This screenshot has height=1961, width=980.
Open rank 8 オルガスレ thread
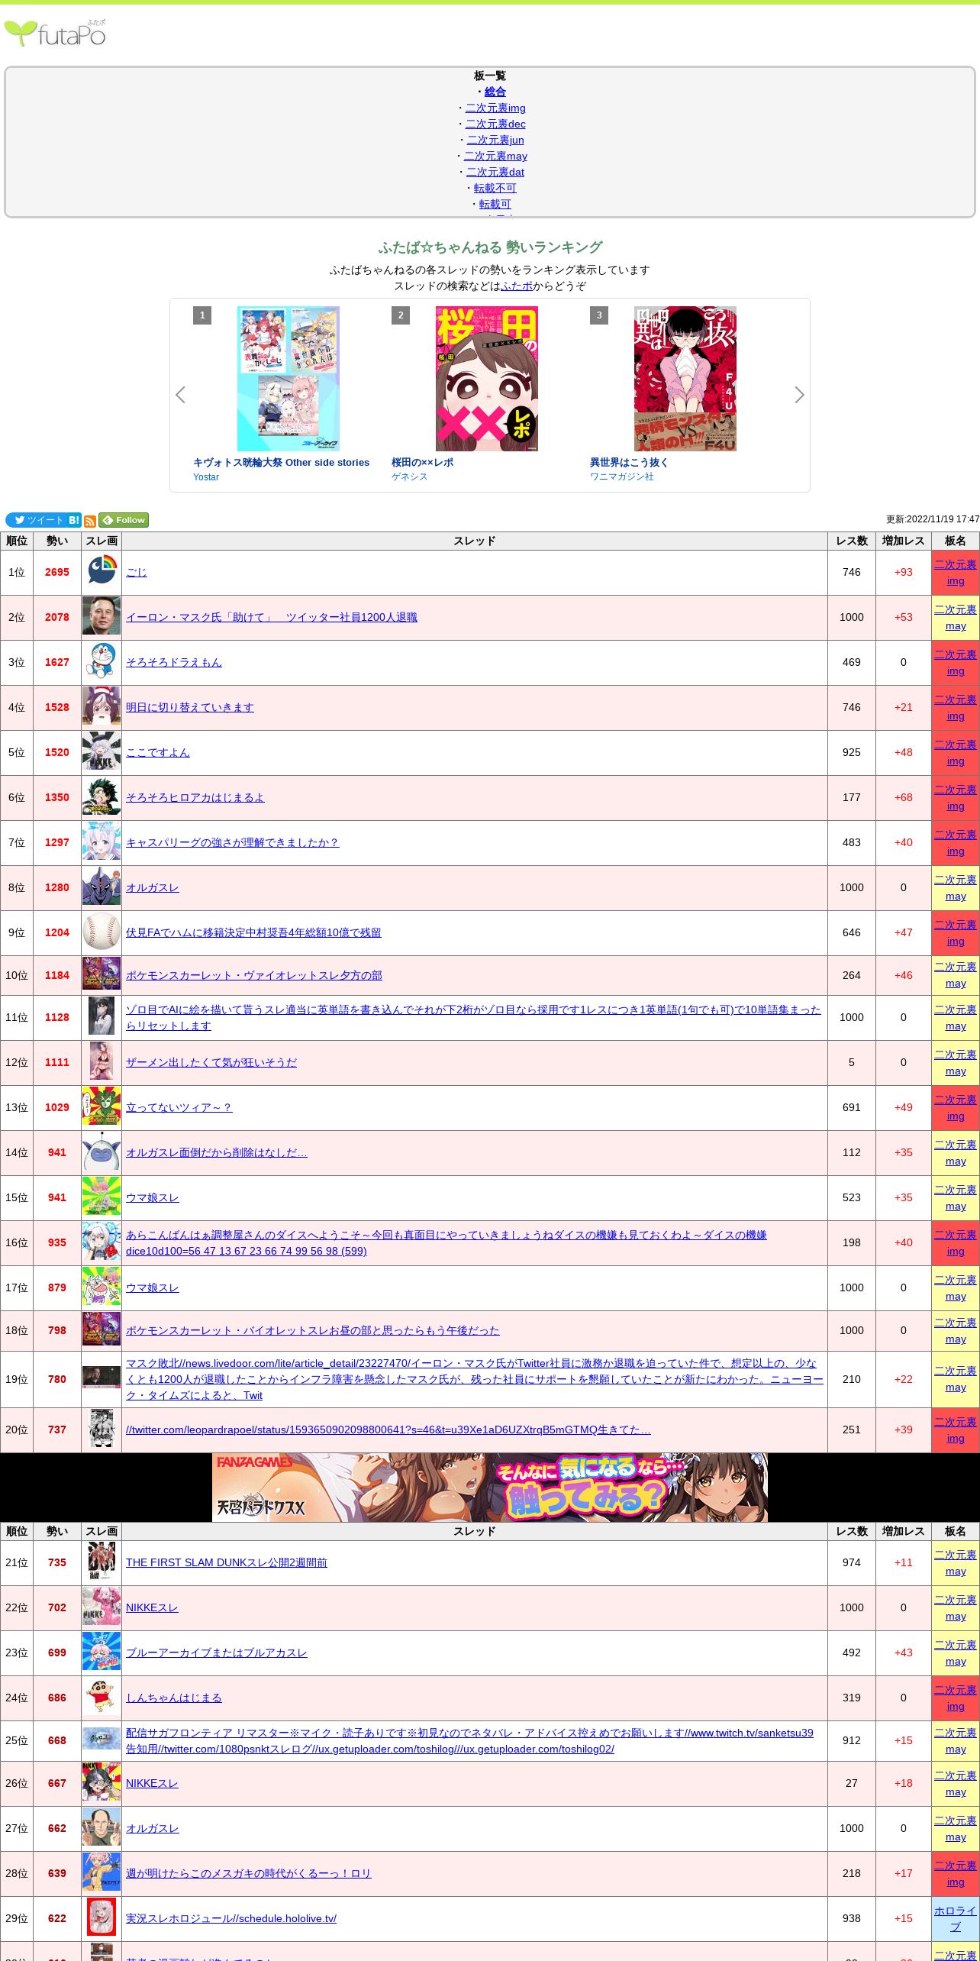(x=152, y=887)
